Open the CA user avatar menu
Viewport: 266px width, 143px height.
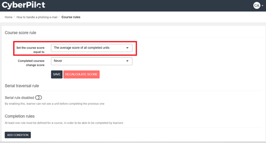258,5
